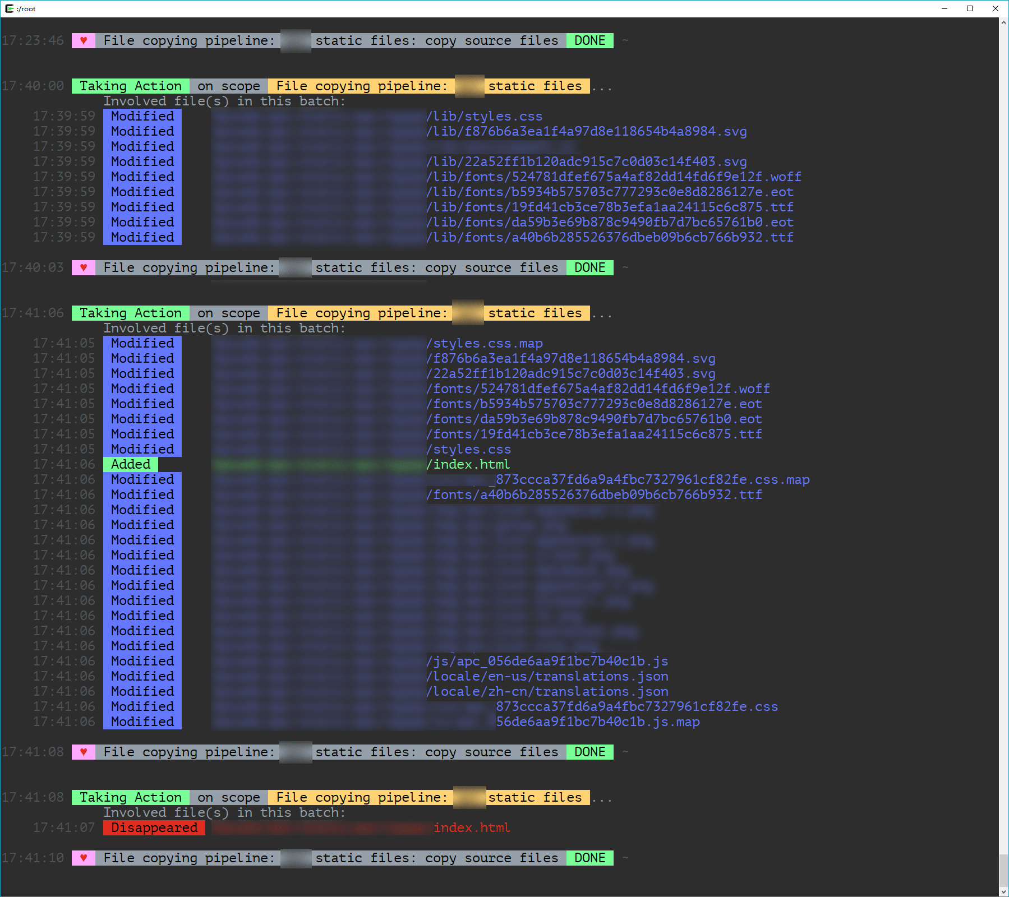Screen dimensions: 1009x897
Task: Click /lib/fonts/b5934b575703c777293c0e8d8286127e.eot path
Action: 610,192
